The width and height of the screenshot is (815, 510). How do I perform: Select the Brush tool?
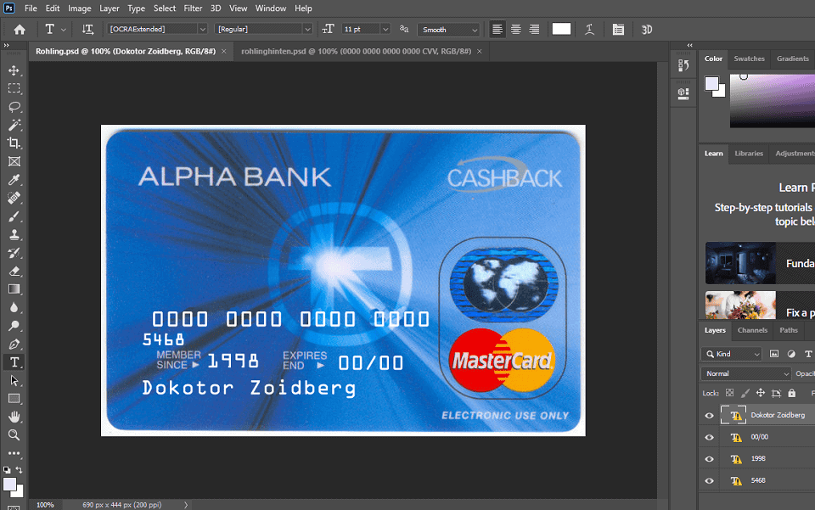(14, 216)
